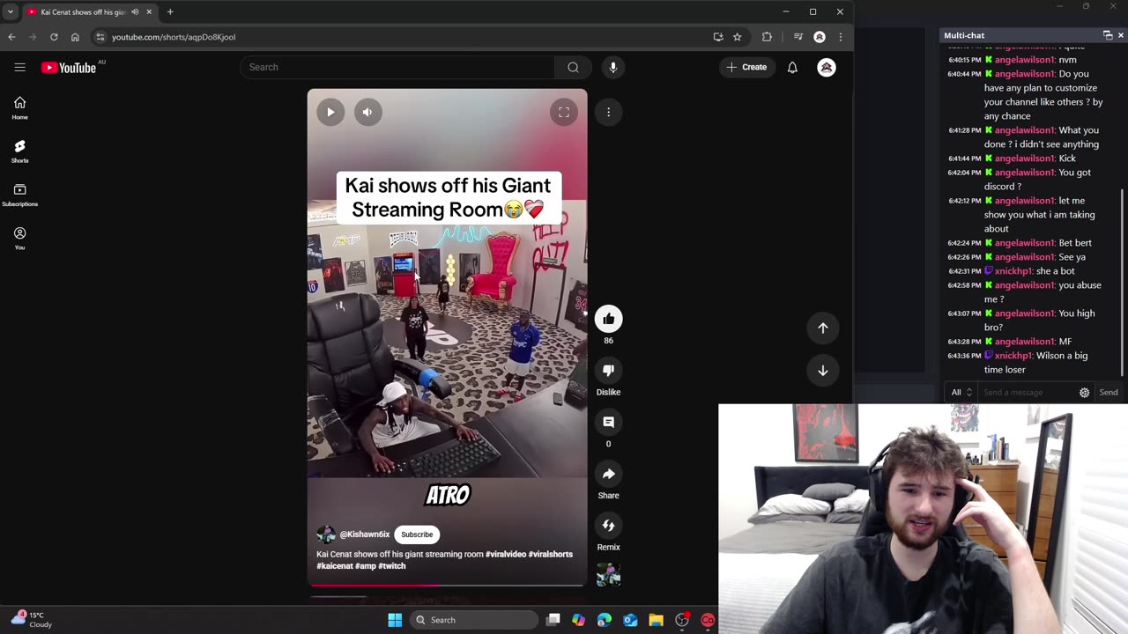Open Subscriptions in the YouTube sidebar
This screenshot has width=1128, height=634.
19,195
